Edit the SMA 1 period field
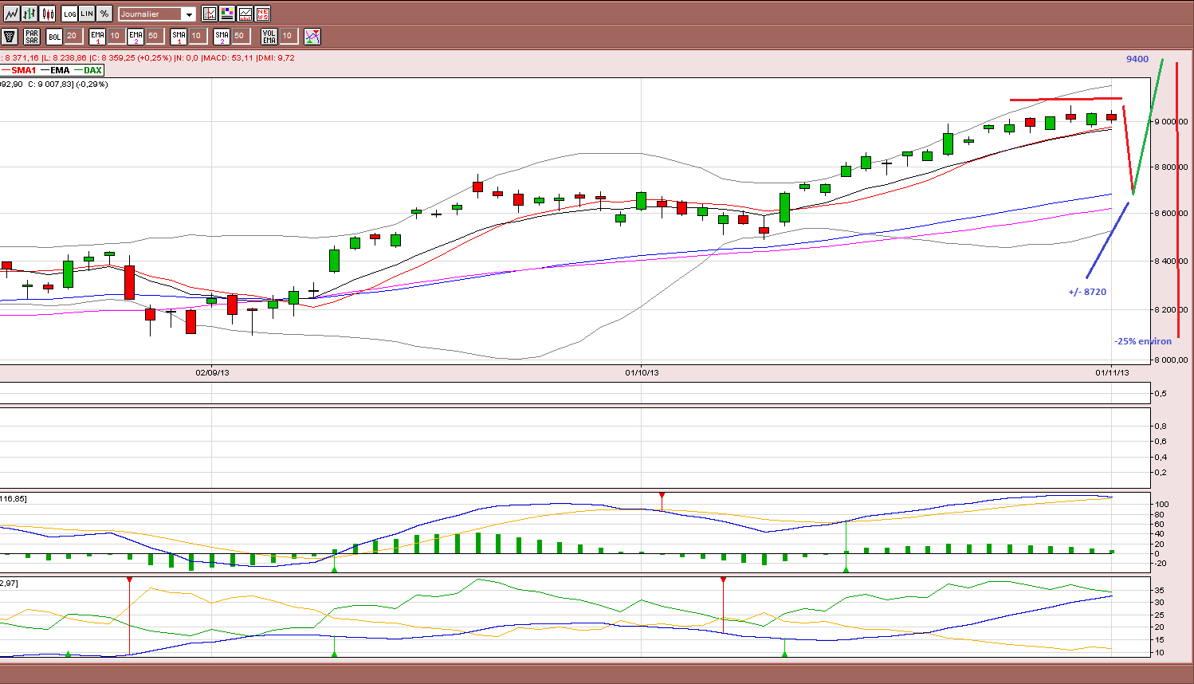The height and width of the screenshot is (684, 1194). (197, 36)
